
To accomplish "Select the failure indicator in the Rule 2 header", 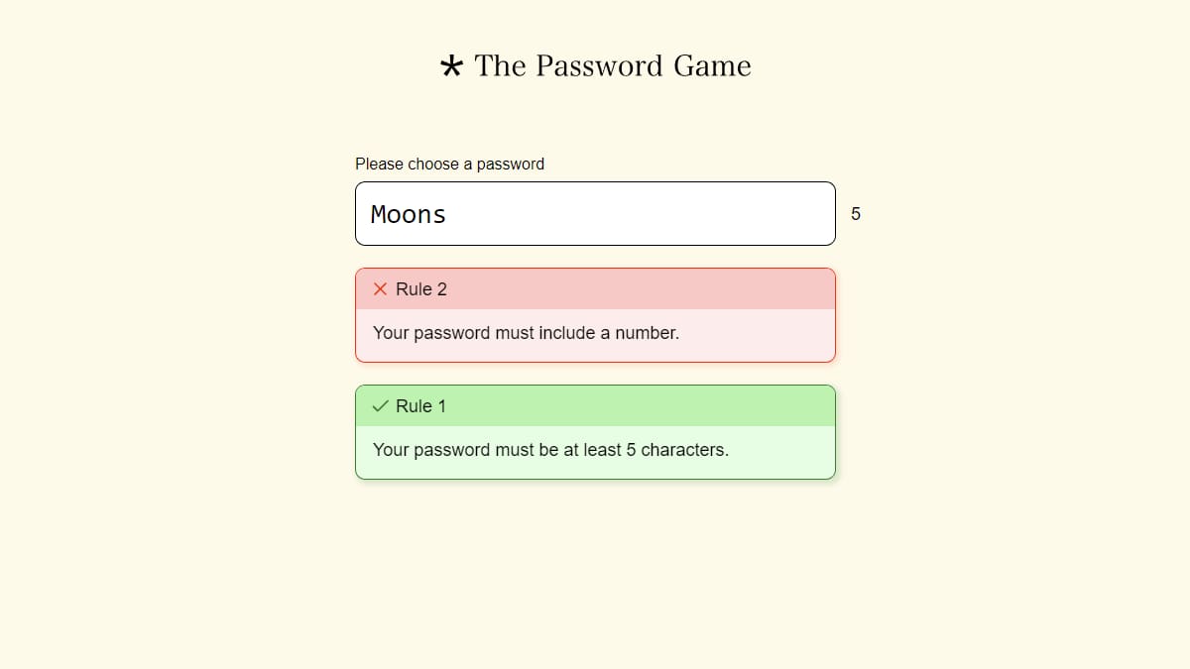I will [380, 288].
